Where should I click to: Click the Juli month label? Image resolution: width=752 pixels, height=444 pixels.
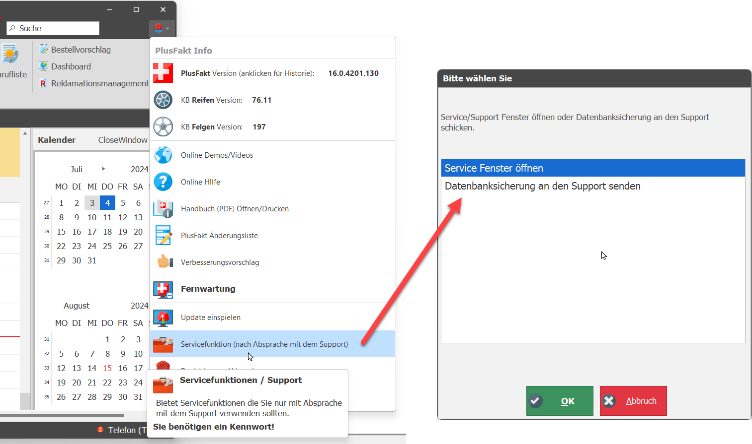[x=77, y=169]
